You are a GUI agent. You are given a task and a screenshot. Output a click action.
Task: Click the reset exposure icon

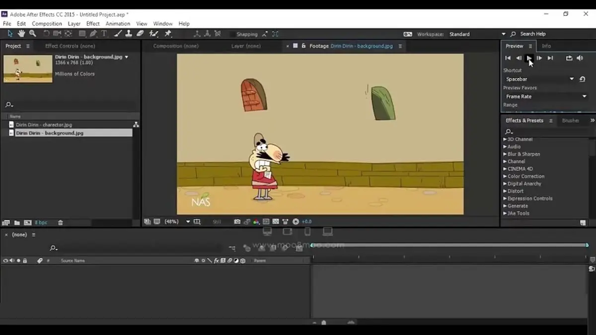(x=296, y=222)
